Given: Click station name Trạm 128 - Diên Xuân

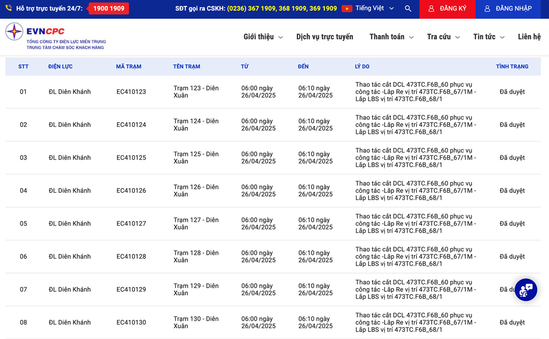Looking at the screenshot, I should 196,257.
